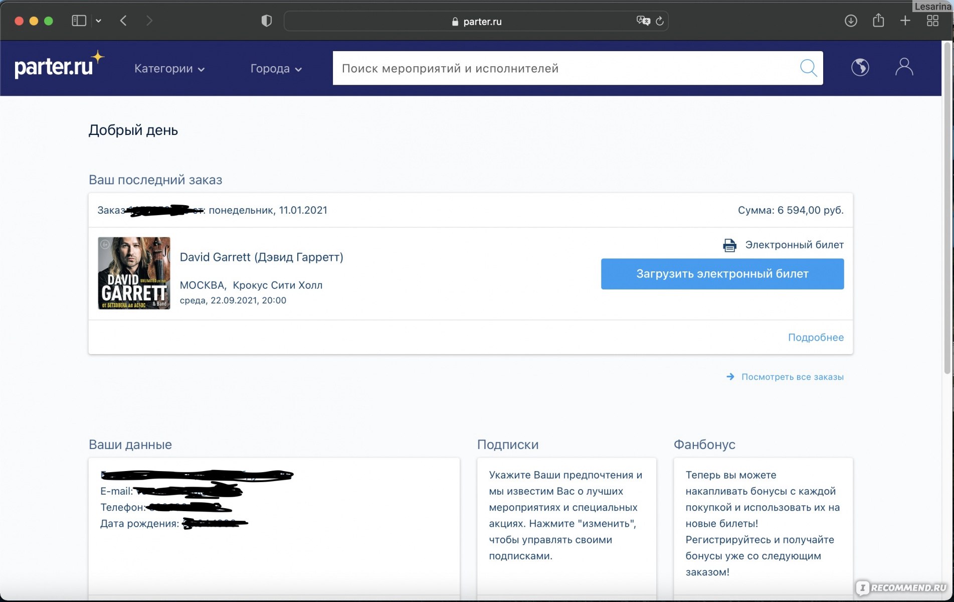The width and height of the screenshot is (954, 602).
Task: Expand the sidebar options chevron
Action: click(x=99, y=21)
